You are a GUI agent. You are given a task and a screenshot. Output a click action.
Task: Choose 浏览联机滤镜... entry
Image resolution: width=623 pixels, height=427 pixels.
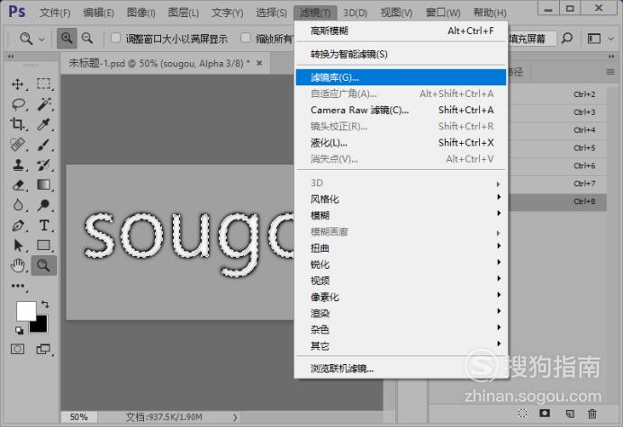point(402,369)
